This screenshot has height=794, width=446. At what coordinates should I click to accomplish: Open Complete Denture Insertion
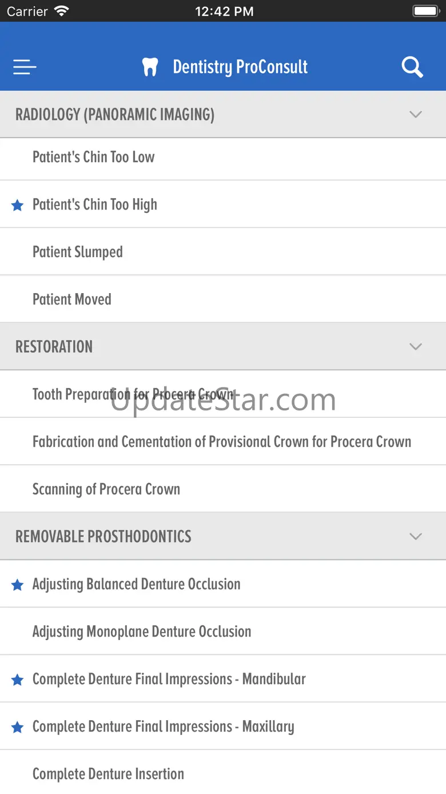108,774
